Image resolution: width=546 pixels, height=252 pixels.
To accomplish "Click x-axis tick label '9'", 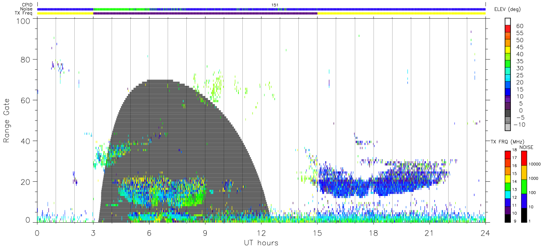I will (x=205, y=233).
